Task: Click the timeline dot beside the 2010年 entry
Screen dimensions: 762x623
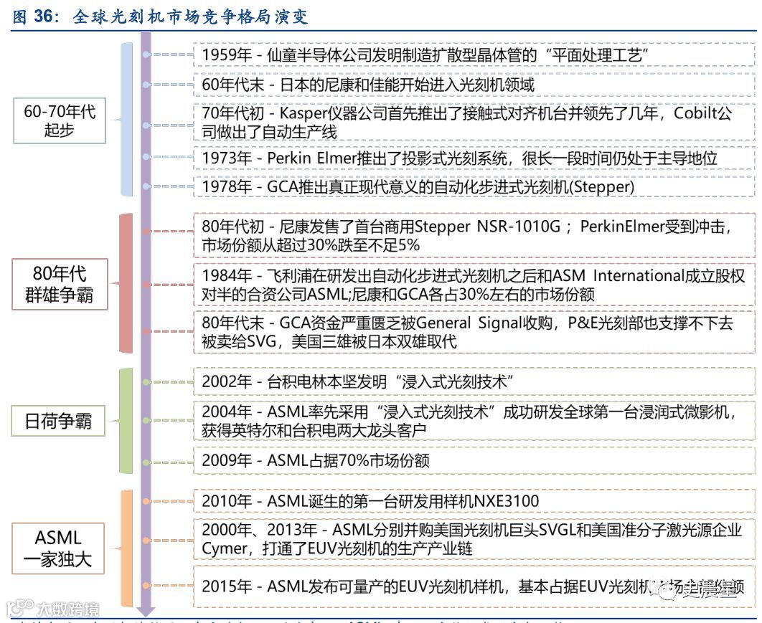Action: (146, 500)
